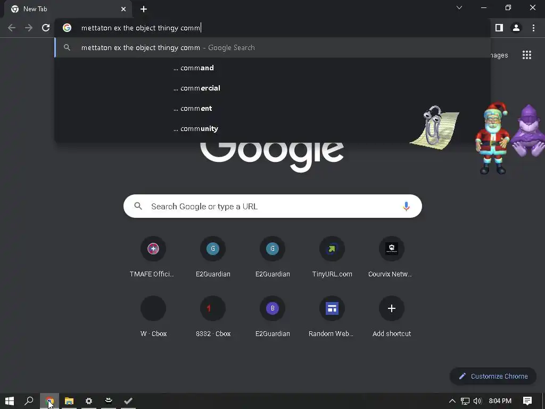Image resolution: width=545 pixels, height=409 pixels.
Task: Open the Settings gear on the taskbar
Action: 89,401
